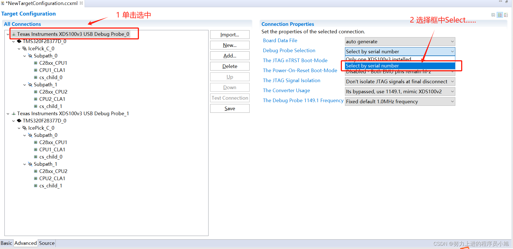Click The Debug Probe 1149.1 Frequency link

(303, 100)
